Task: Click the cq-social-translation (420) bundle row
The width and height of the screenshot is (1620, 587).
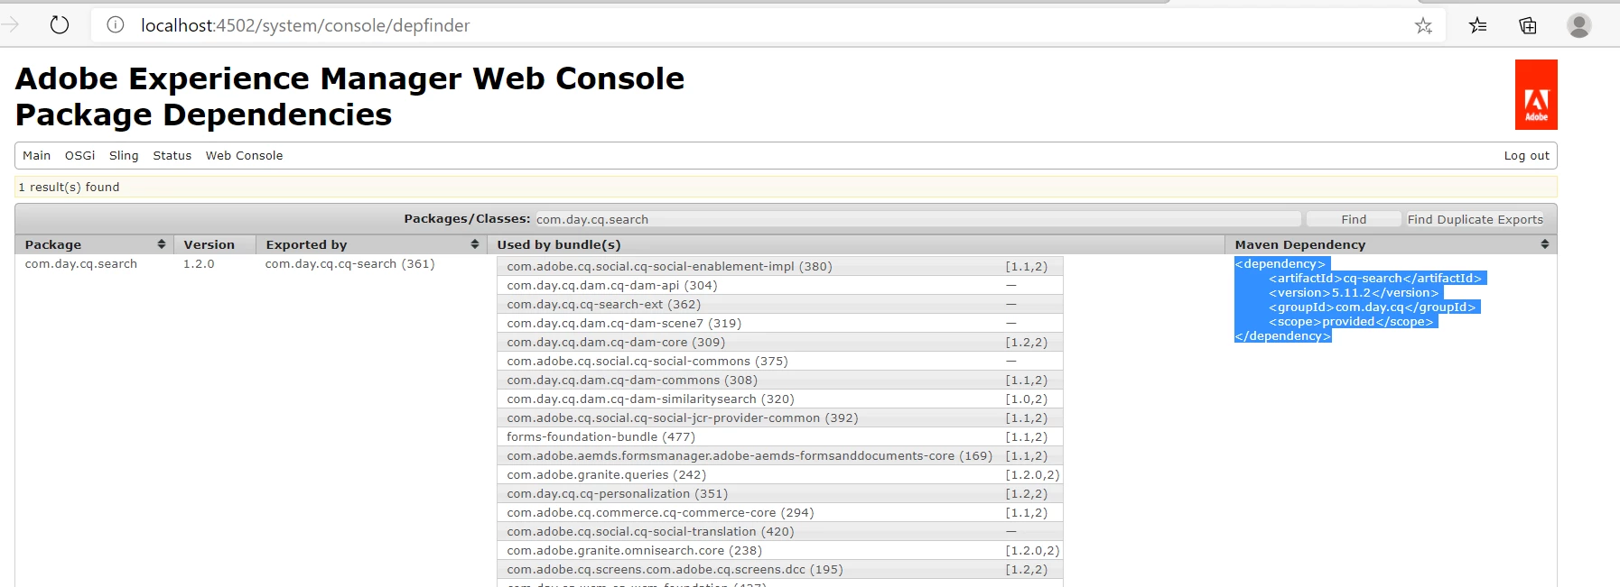Action: point(780,531)
